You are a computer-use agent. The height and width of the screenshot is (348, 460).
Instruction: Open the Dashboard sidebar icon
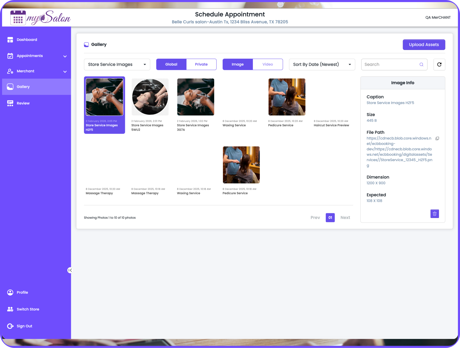[x=10, y=40]
